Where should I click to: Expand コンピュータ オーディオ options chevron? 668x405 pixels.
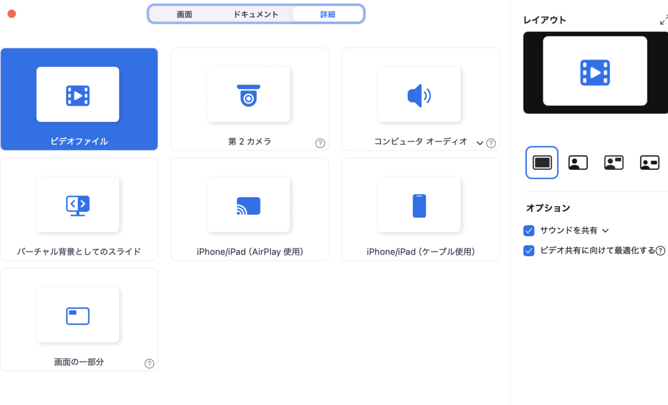(480, 143)
